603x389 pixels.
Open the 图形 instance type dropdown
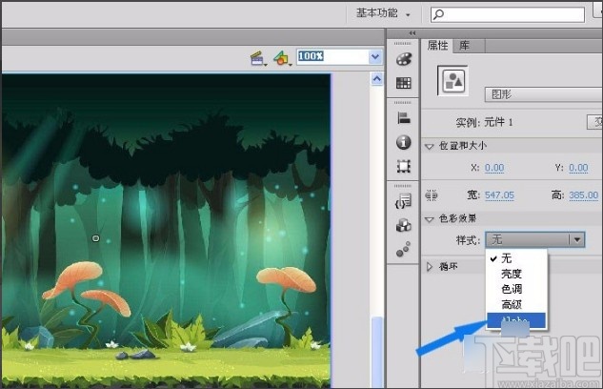click(x=543, y=94)
